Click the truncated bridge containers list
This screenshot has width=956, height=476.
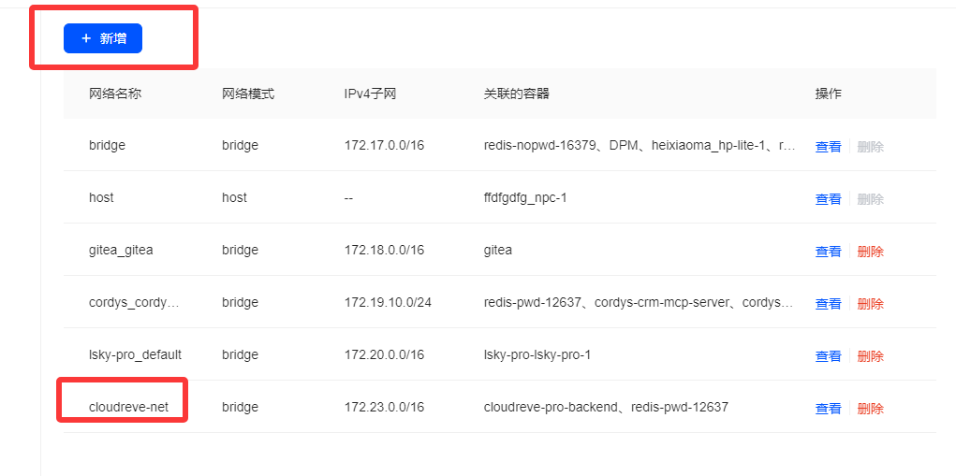640,145
